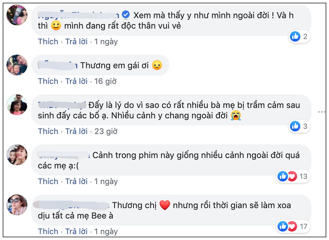Viewport: 329px width, 240px height.
Task: Click the avatar beside the 'Thương em gái ơi' comment
Action: point(17,65)
